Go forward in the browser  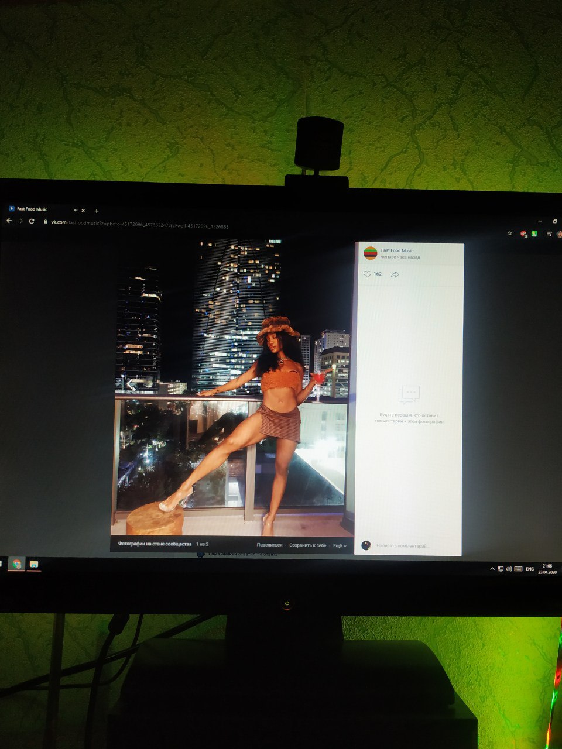pyautogui.click(x=20, y=221)
